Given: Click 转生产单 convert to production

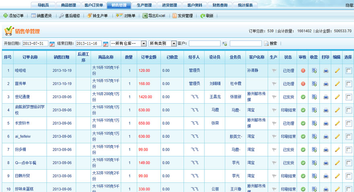Looking at the screenshot, I should [97, 16].
